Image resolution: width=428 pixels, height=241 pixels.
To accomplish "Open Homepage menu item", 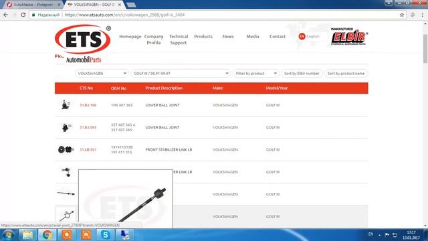I will (x=130, y=36).
